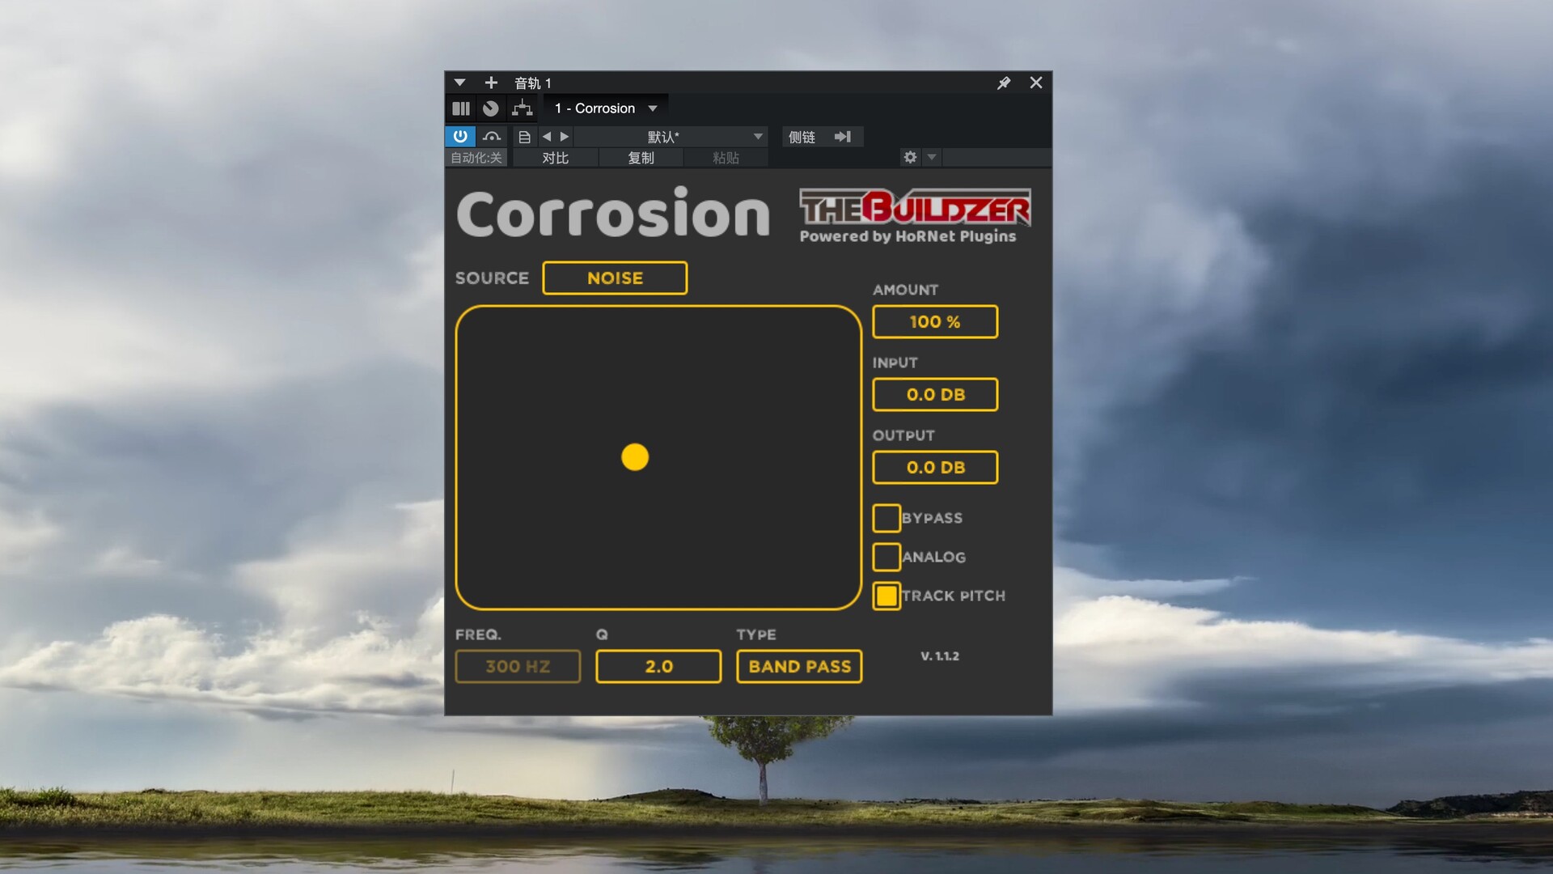Disable the Track Pitch checkbox
Image resolution: width=1553 pixels, height=874 pixels.
[887, 596]
